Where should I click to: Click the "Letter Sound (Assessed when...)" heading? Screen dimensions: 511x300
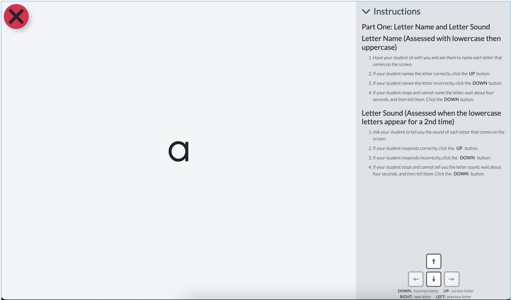coord(431,117)
